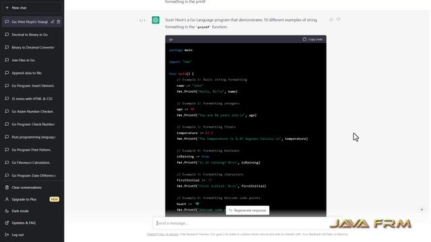Click the scroll-to-bottom arrow button
Viewport: 431px width, 242px height.
click(422, 209)
